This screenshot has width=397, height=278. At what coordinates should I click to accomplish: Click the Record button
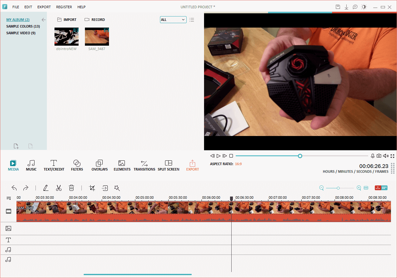pos(95,20)
